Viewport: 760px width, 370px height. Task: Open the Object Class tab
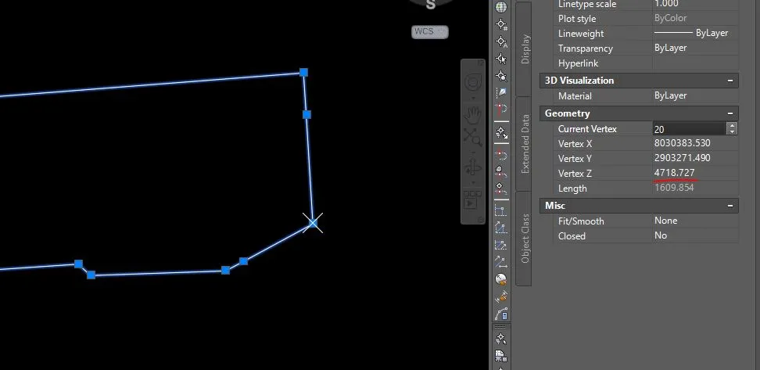[x=525, y=238]
